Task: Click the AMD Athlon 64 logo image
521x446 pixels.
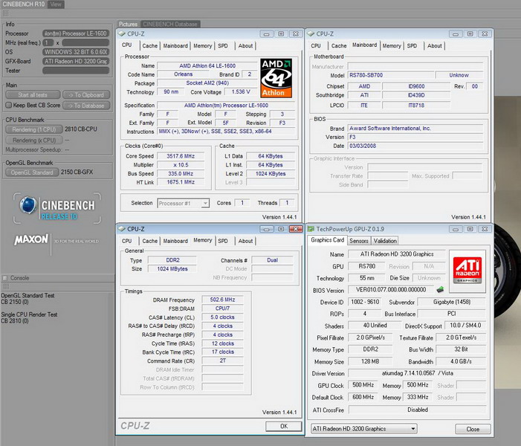Action: [276, 78]
